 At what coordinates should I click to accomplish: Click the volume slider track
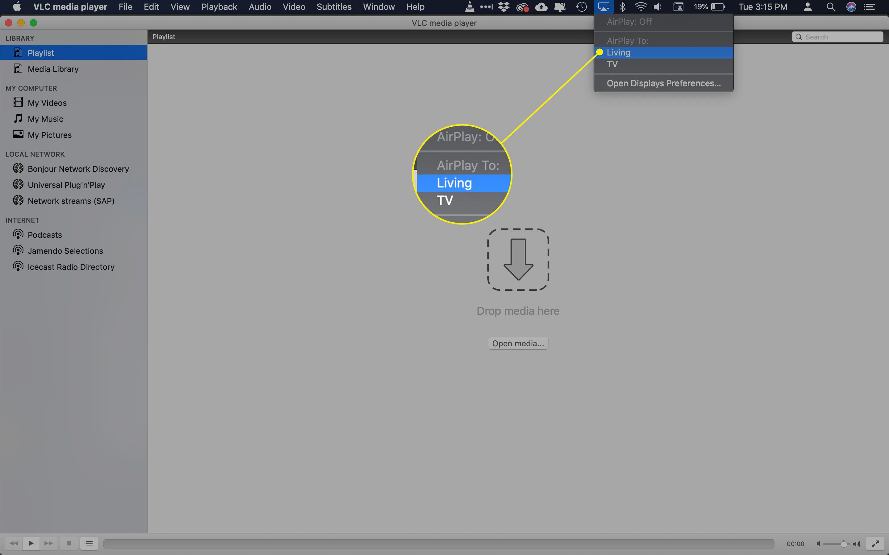836,544
